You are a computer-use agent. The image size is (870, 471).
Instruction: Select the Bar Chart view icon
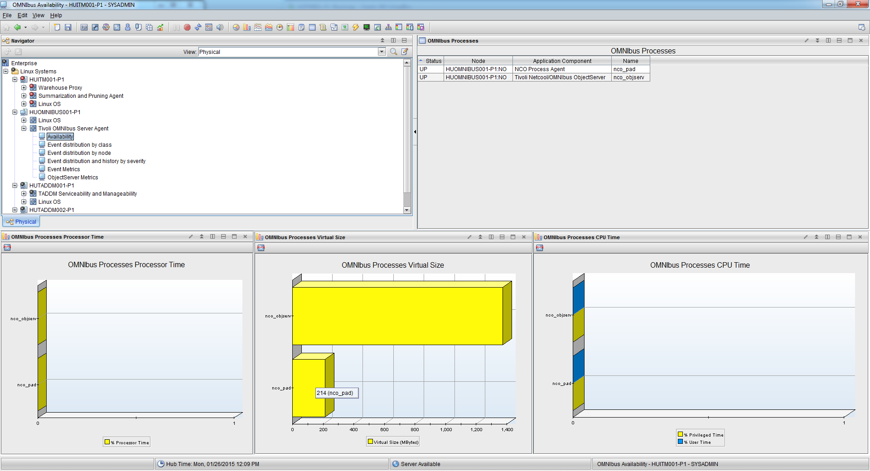247,27
